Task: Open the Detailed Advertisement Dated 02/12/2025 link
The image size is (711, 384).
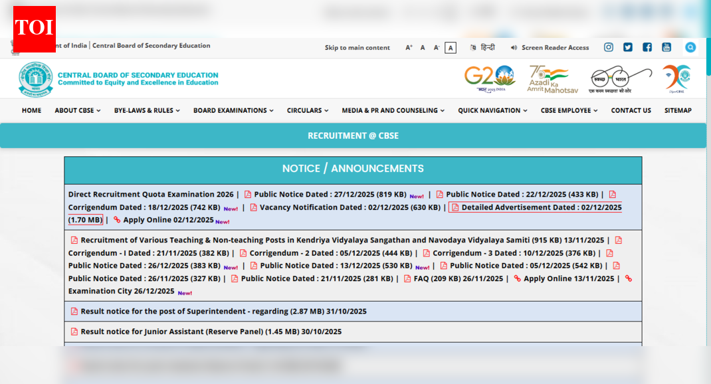Action: [536, 207]
